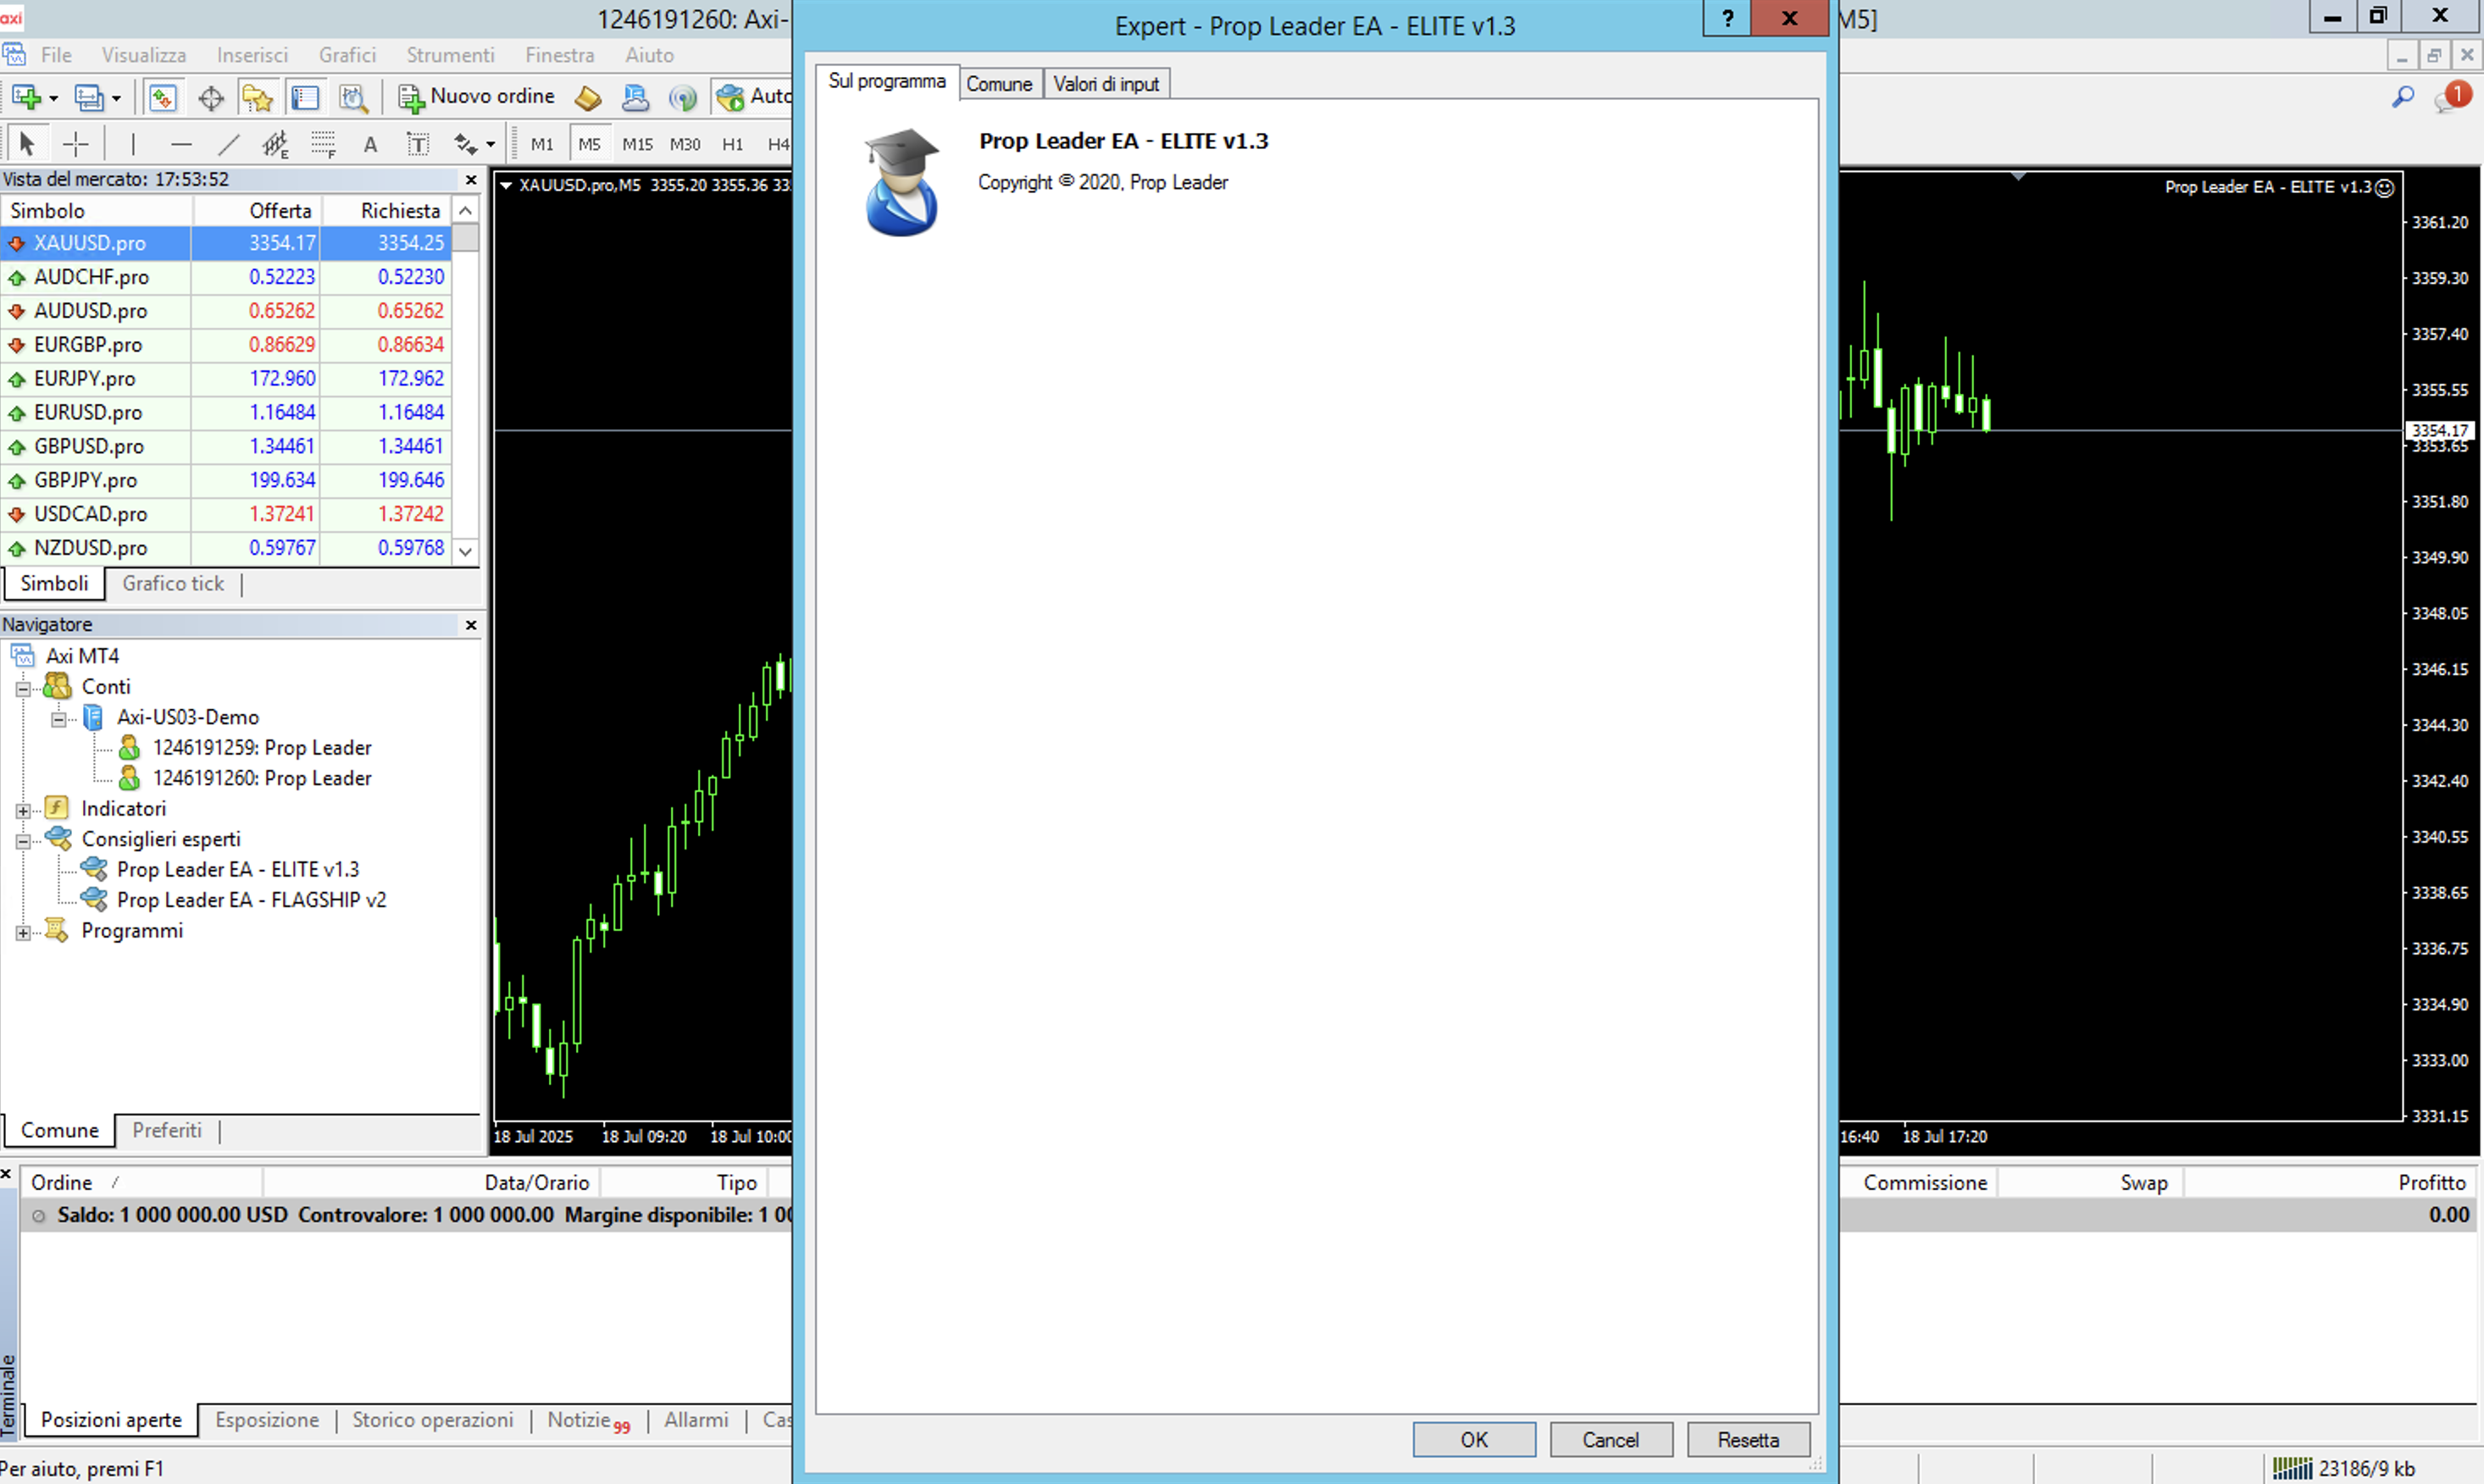Viewport: 2484px width, 1484px height.
Task: Collapse the Consiglieri esperti tree node
Action: pos(23,841)
